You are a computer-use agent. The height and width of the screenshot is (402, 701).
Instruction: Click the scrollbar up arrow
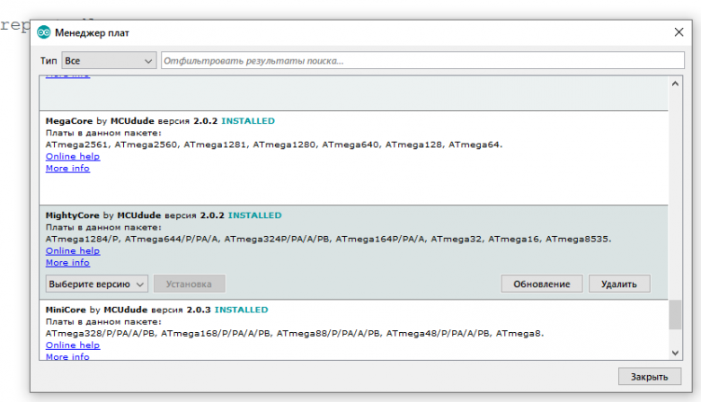point(675,83)
